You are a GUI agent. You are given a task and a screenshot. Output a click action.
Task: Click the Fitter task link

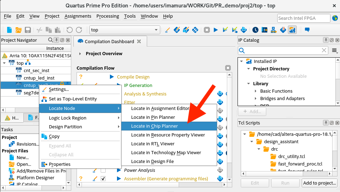coord(129,102)
